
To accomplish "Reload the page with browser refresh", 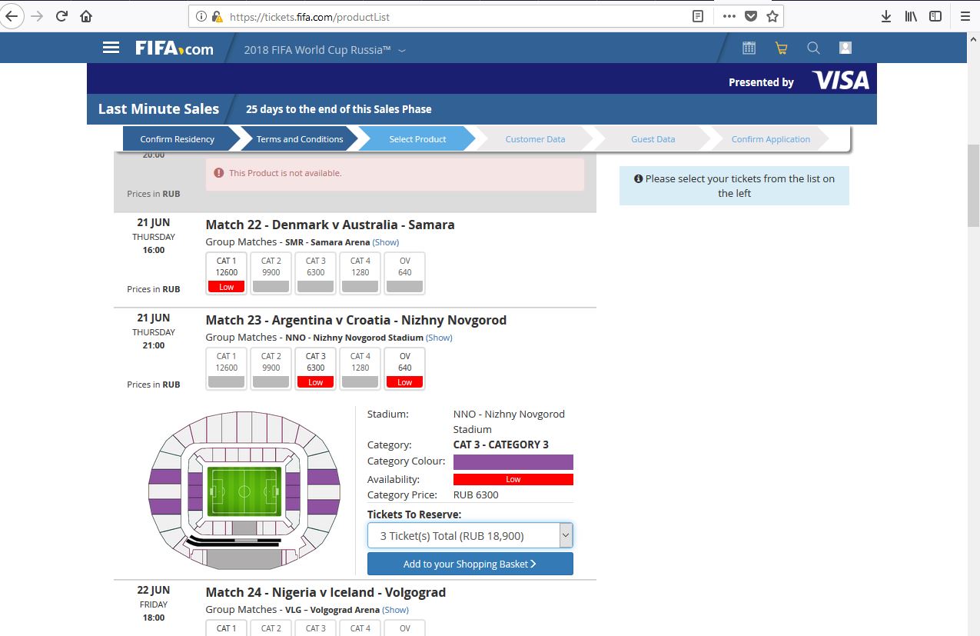I will (61, 16).
